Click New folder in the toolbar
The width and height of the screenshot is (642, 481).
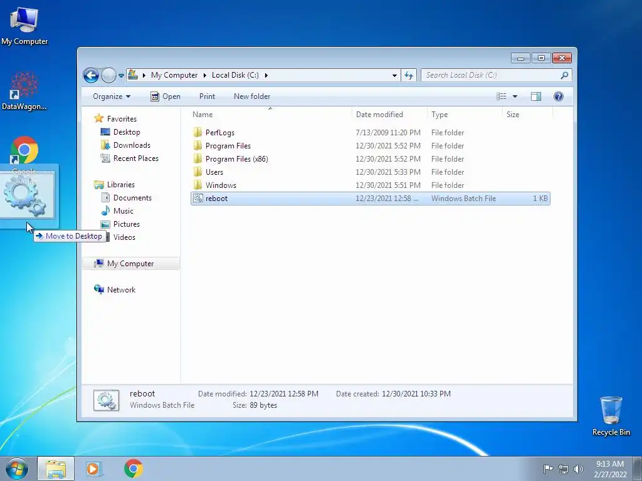pos(252,96)
